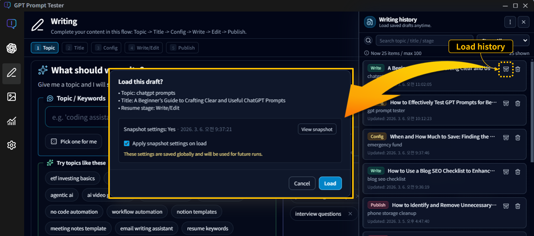This screenshot has height=236, width=534.
Task: Select the 'no code automation' topic chip
Action: coord(74,212)
